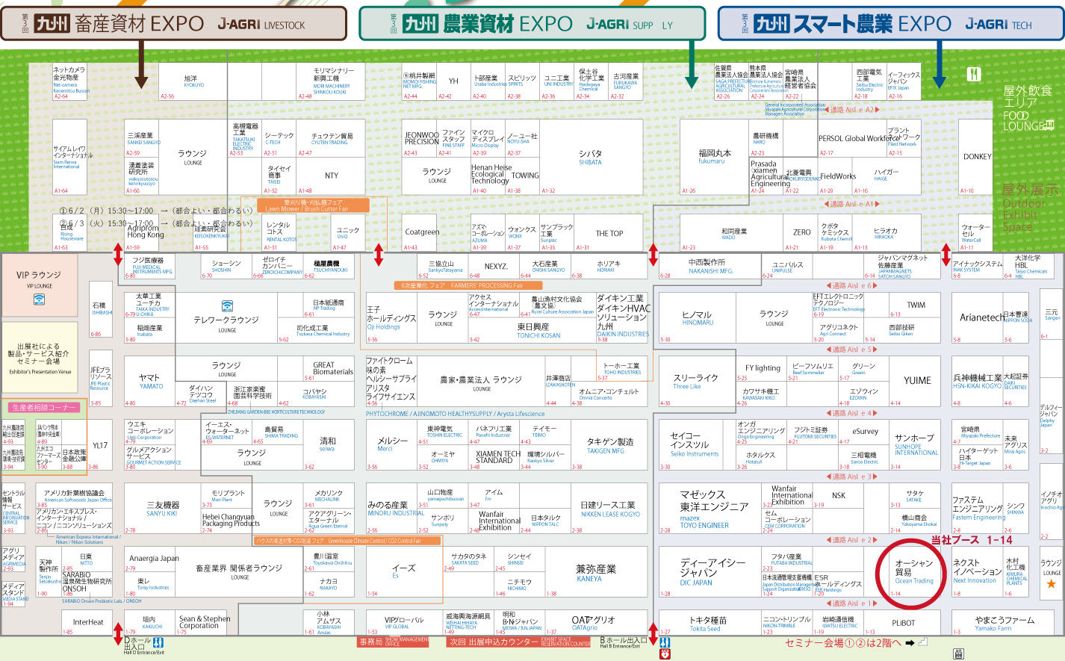Select the NTY booth A1-48
The image size is (1065, 661).
point(331,177)
